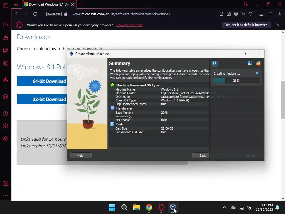
Task: Click the notification center speech-bubble icon
Action: click(x=215, y=63)
